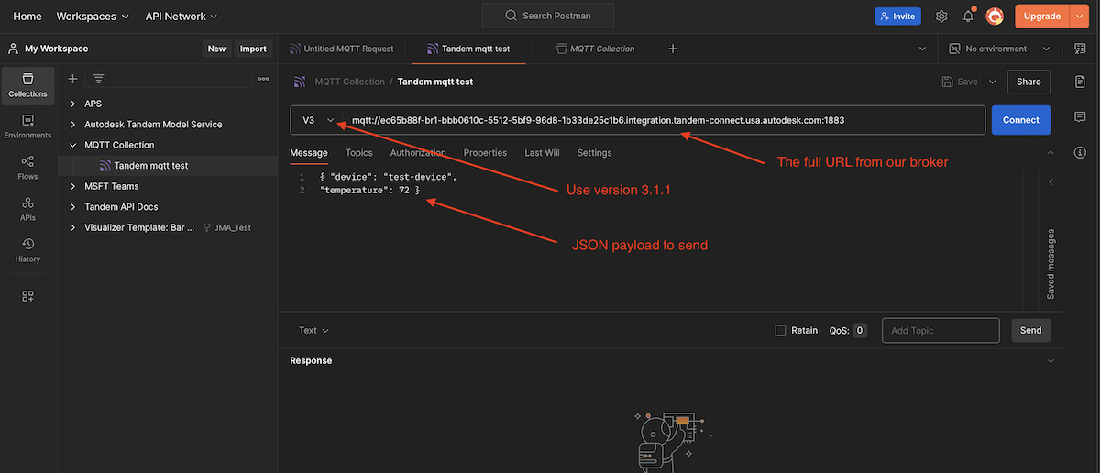Switch to the Settings tab
Screen dimensions: 1100x473
click(x=594, y=153)
